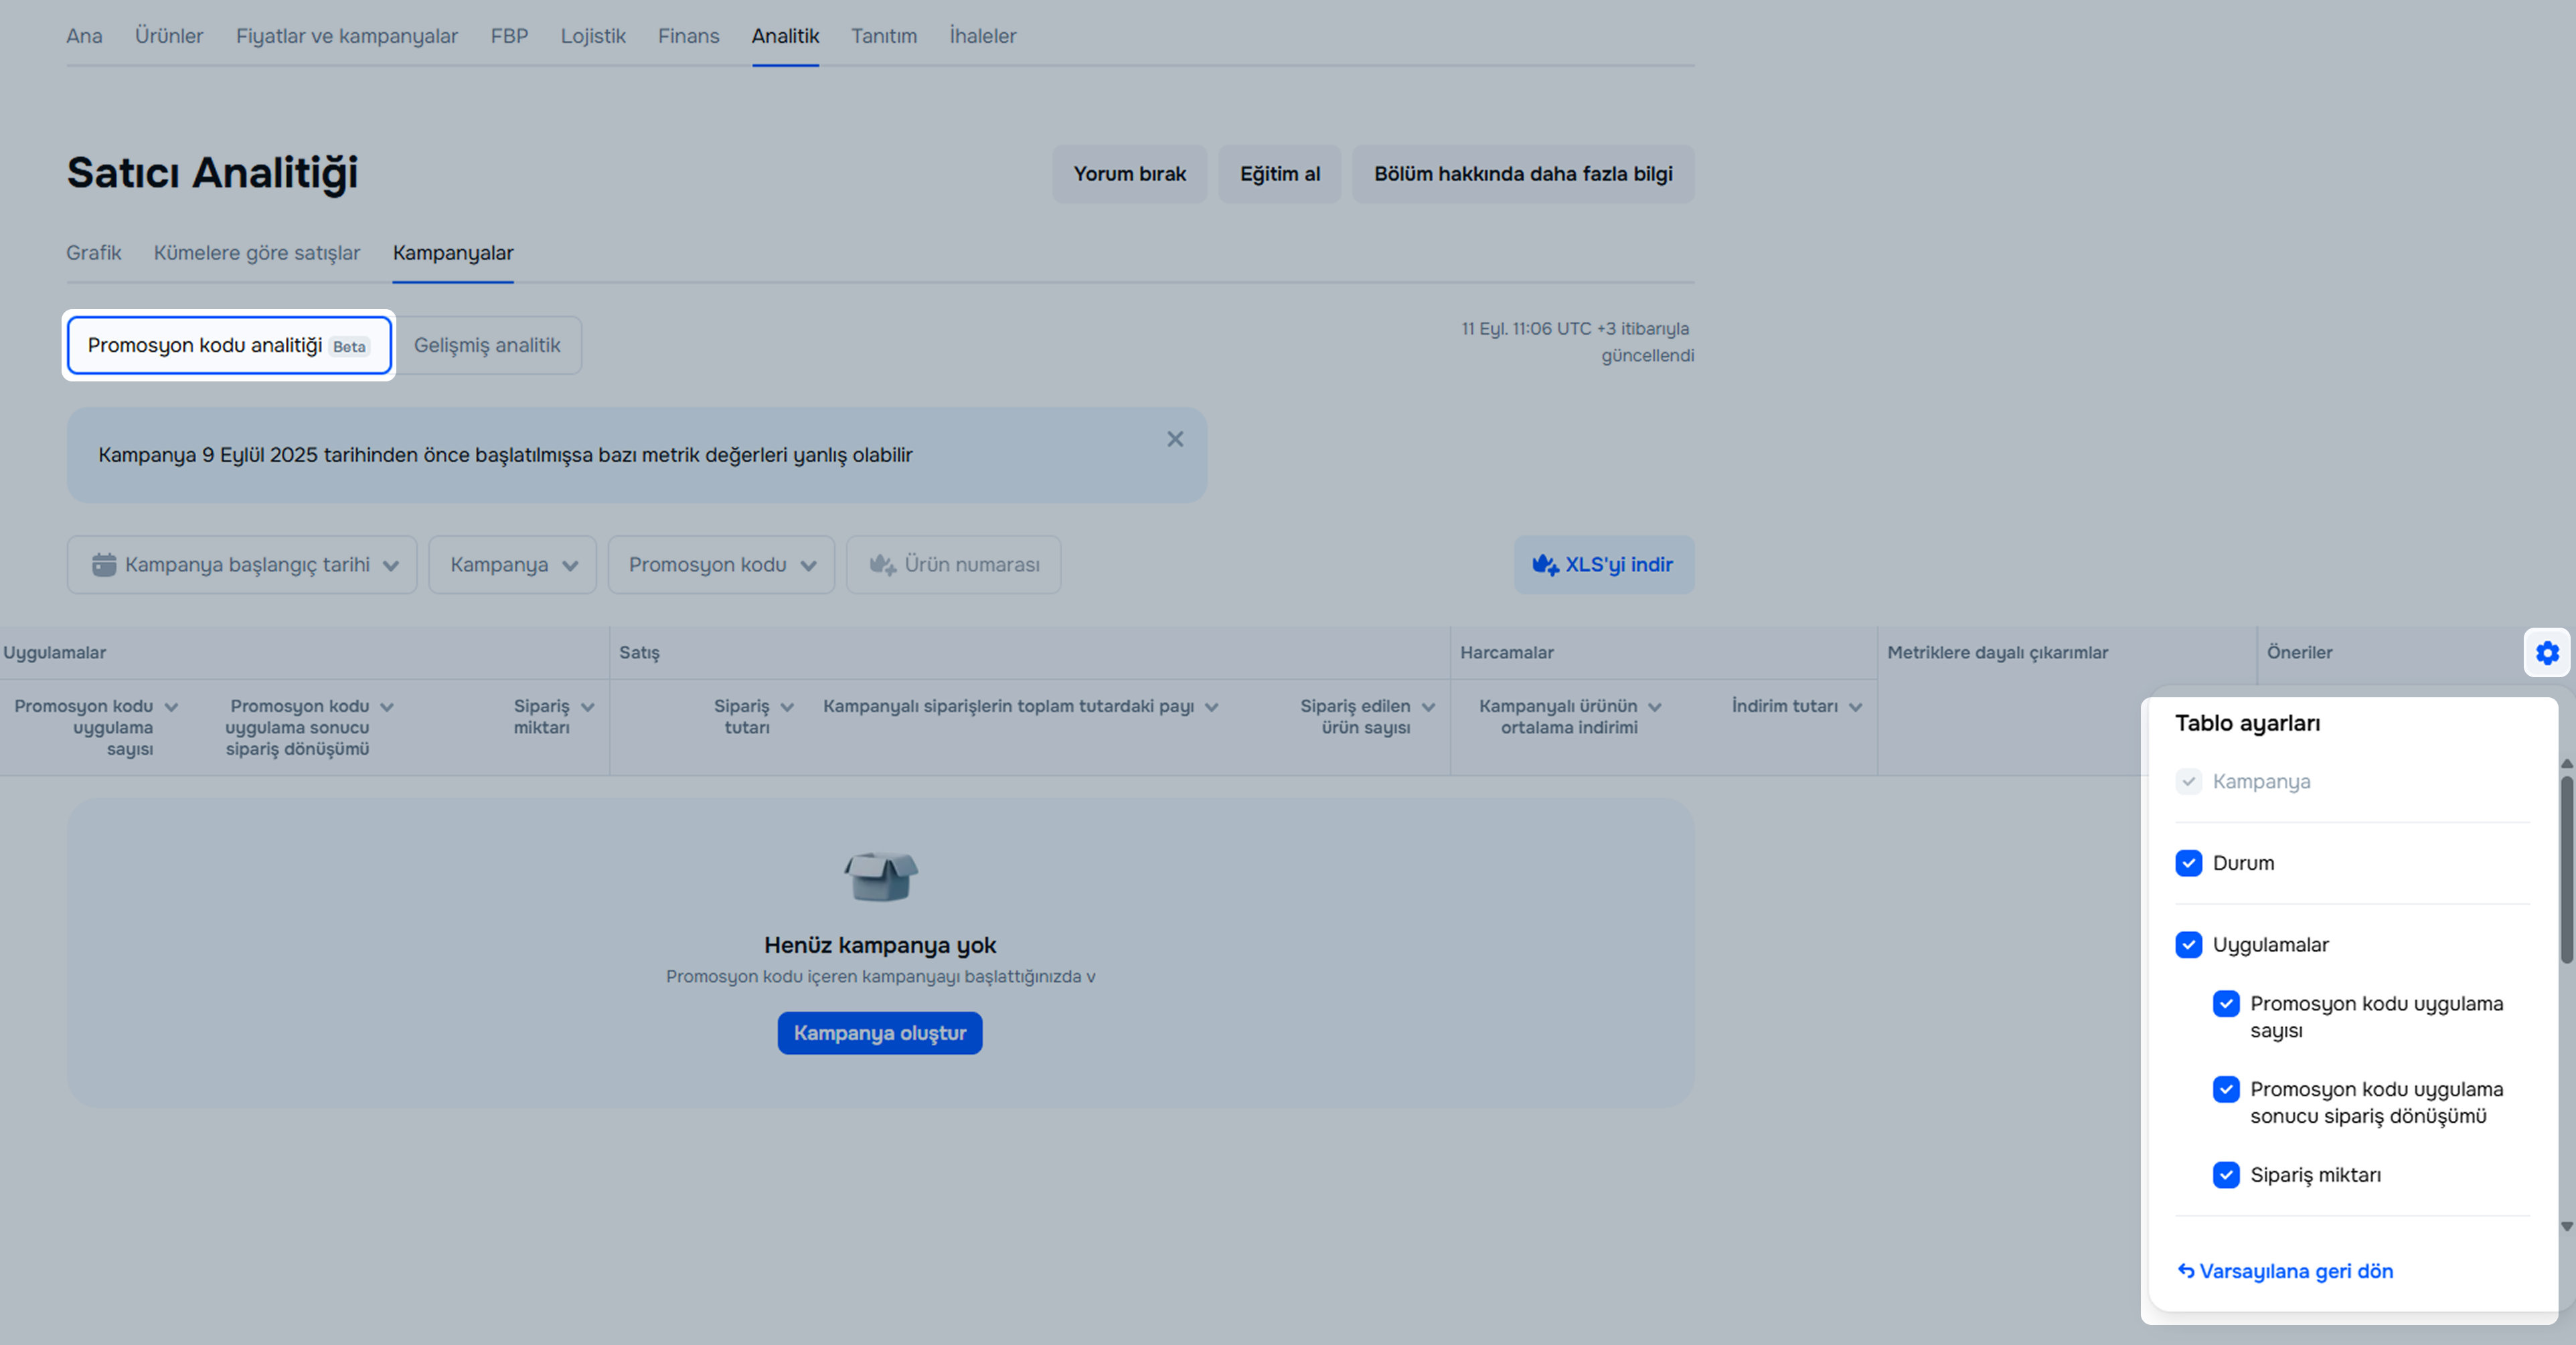Sort by İndirim tutarı column arrow
Image resolution: width=2576 pixels, height=1345 pixels.
click(1855, 707)
